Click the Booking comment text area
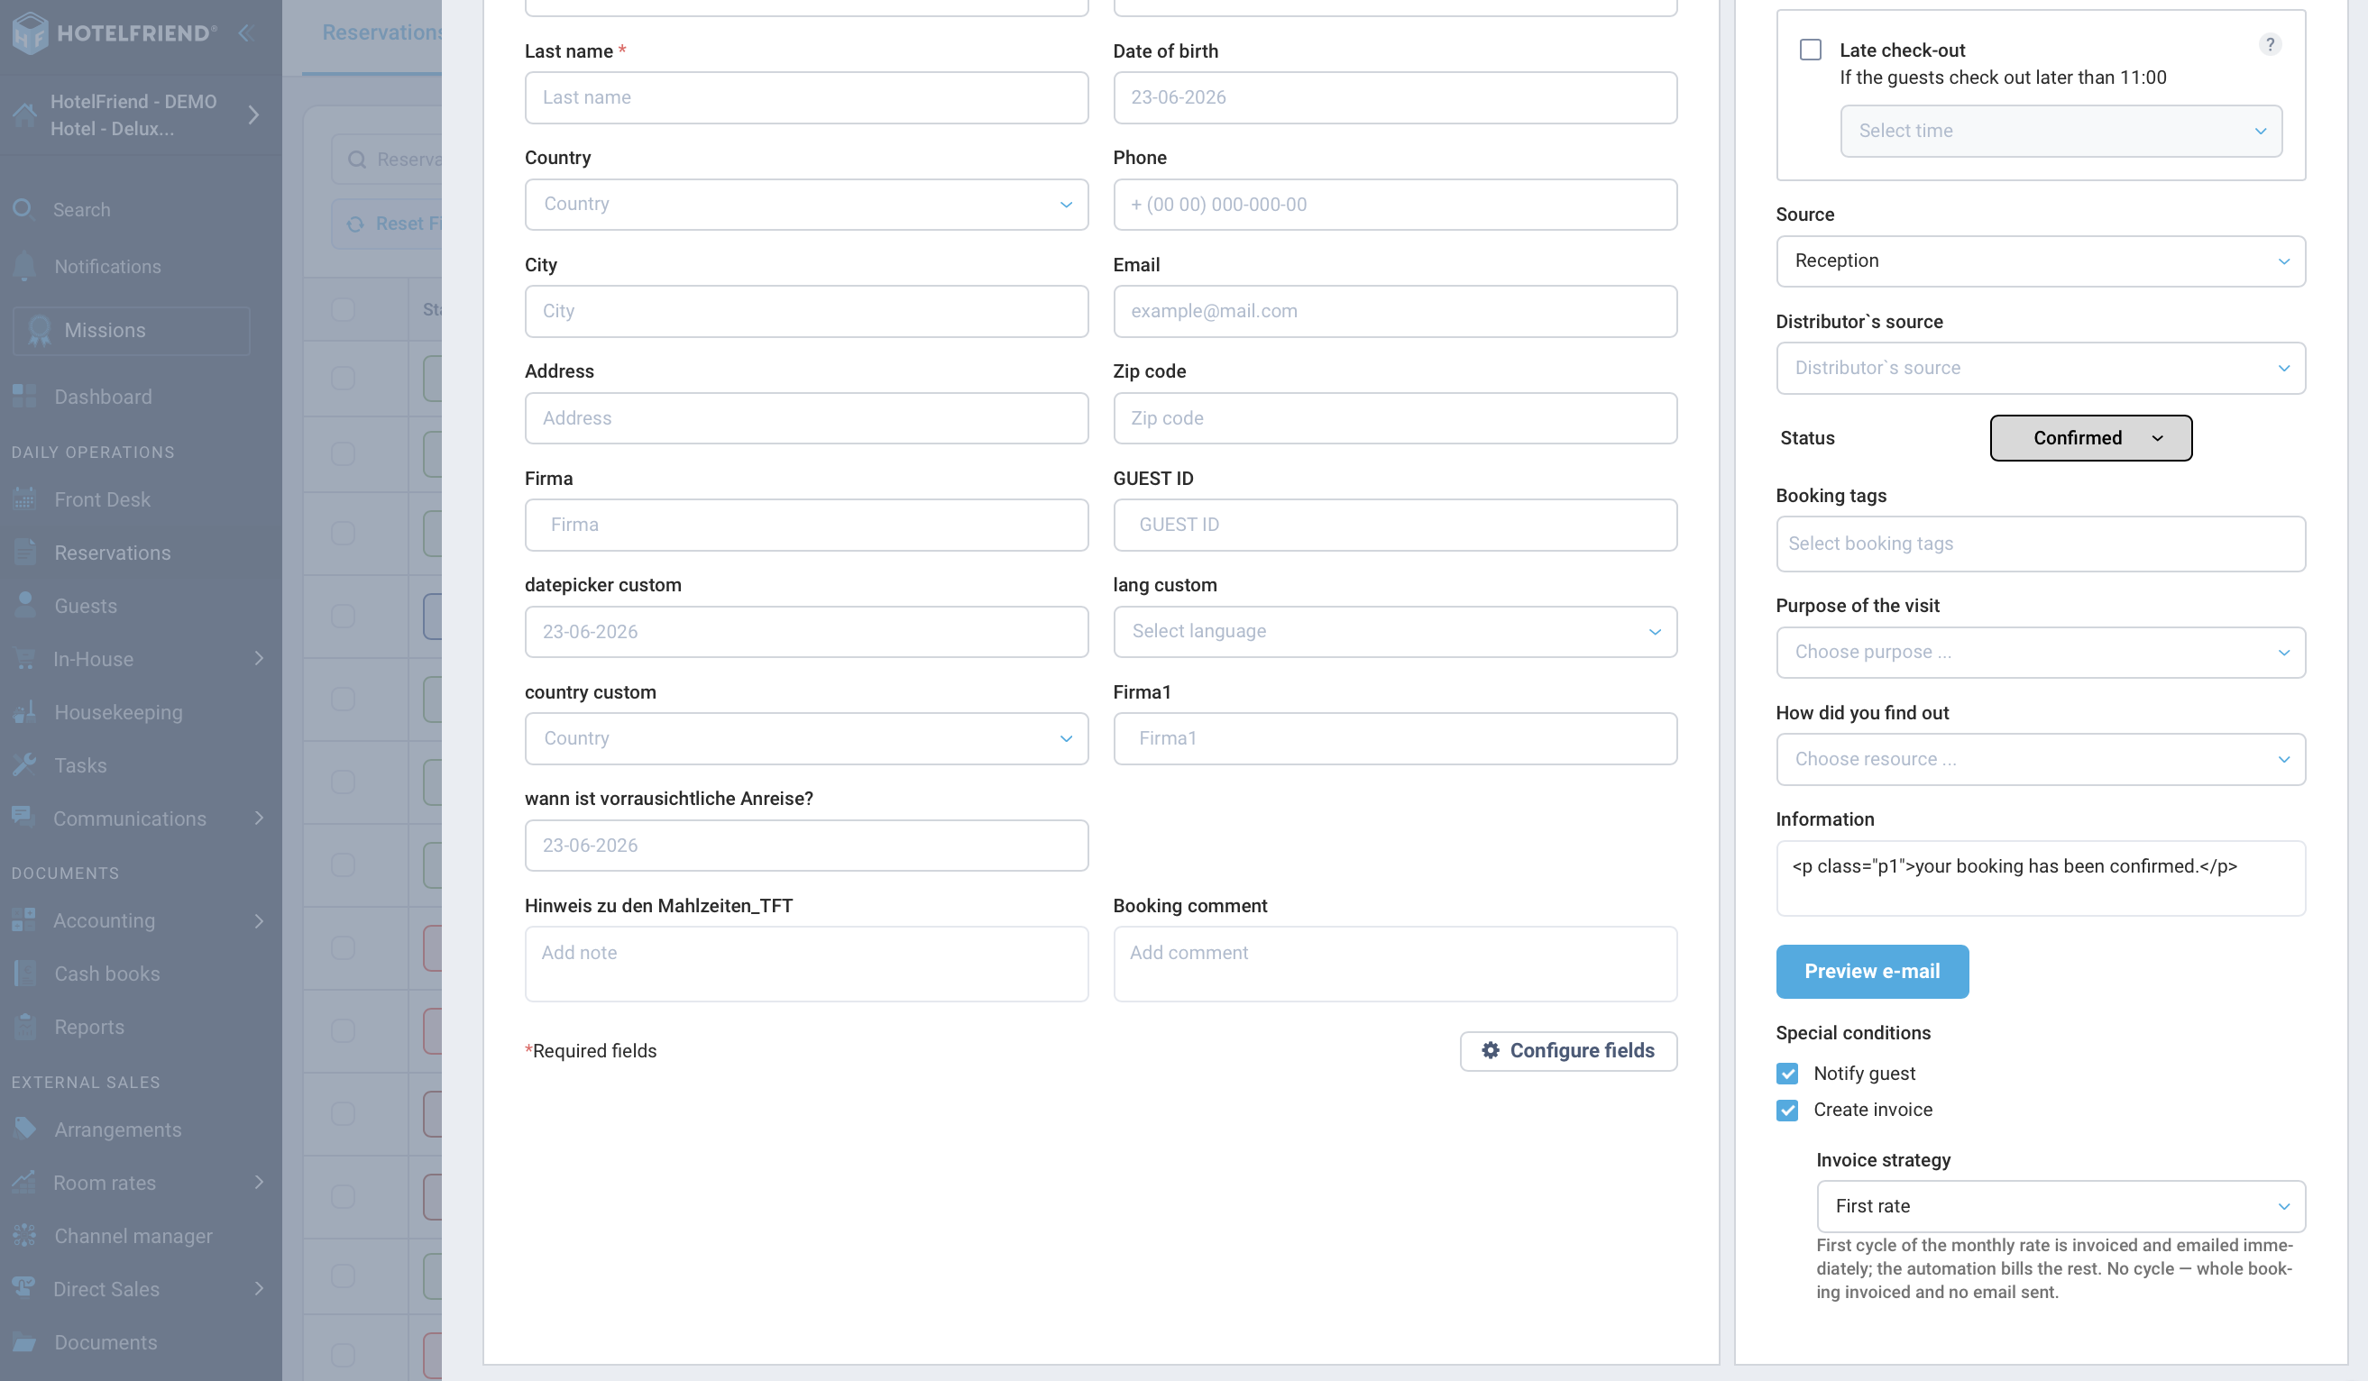 [x=1394, y=964]
